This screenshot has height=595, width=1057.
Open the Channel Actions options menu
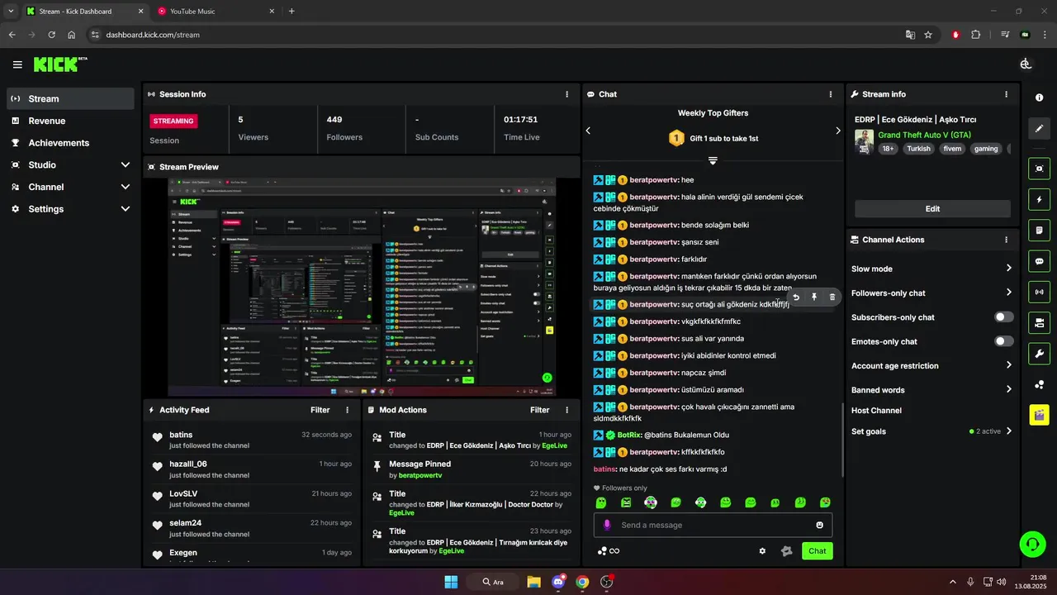click(x=1006, y=240)
